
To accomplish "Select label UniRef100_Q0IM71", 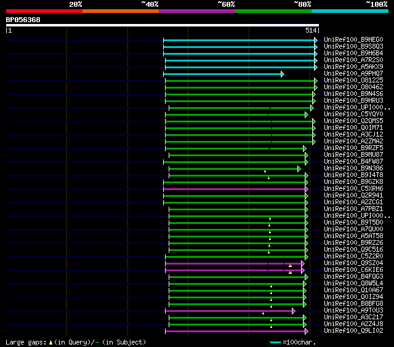I will coord(353,128).
